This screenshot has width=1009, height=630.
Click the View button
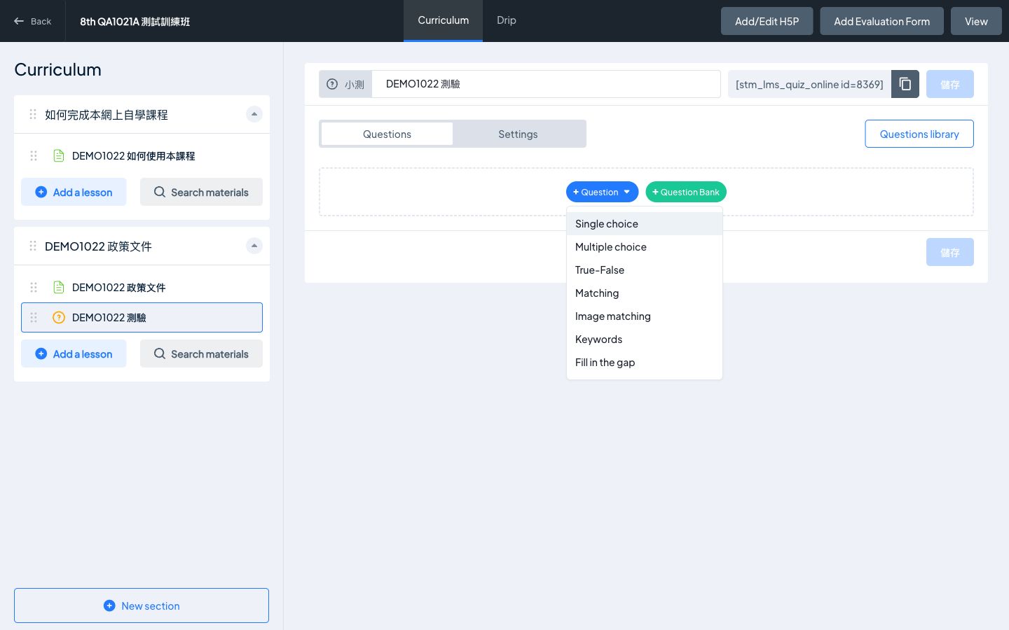pyautogui.click(x=976, y=21)
